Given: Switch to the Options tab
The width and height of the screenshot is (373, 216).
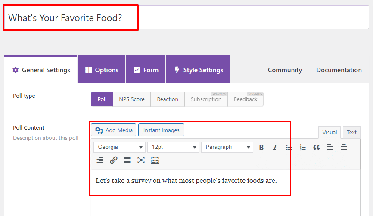Looking at the screenshot, I should coord(102,70).
